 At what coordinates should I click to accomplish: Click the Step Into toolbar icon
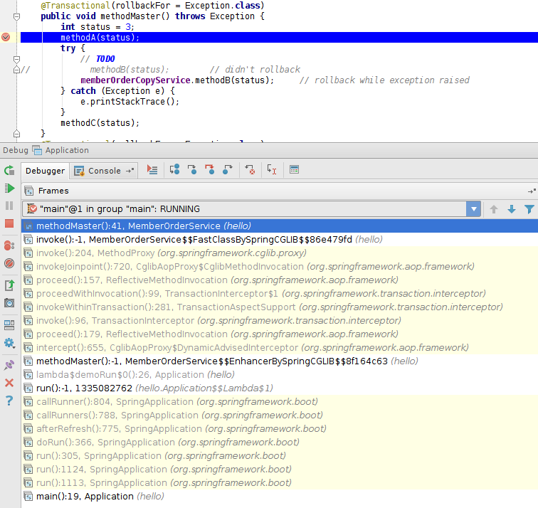[x=192, y=169]
